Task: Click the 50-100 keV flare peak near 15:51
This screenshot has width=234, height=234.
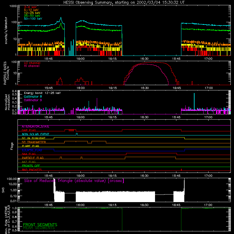Action: [x=61, y=18]
